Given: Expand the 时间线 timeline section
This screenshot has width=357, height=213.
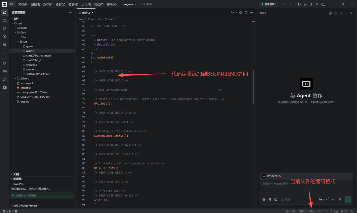Looking at the screenshot, I should point(17,179).
